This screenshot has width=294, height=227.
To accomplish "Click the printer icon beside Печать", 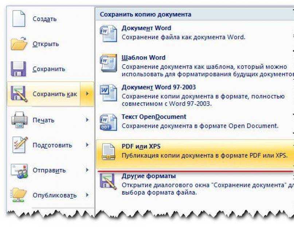I will [19, 120].
